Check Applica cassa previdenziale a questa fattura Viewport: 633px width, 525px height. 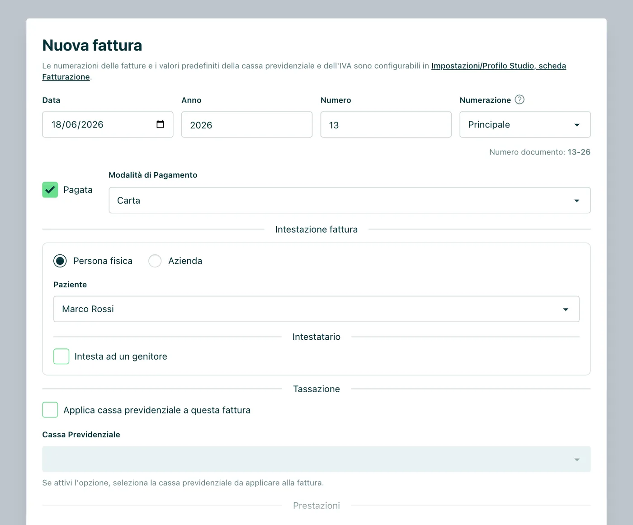(50, 410)
